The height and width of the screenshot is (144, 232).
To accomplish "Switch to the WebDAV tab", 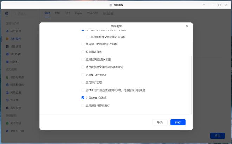I will tap(92, 13).
